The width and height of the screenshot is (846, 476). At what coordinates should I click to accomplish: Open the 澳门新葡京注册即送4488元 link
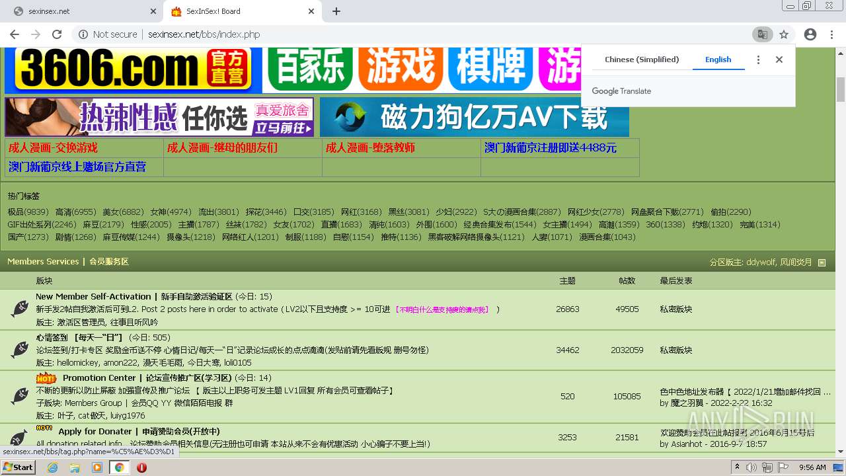[551, 148]
